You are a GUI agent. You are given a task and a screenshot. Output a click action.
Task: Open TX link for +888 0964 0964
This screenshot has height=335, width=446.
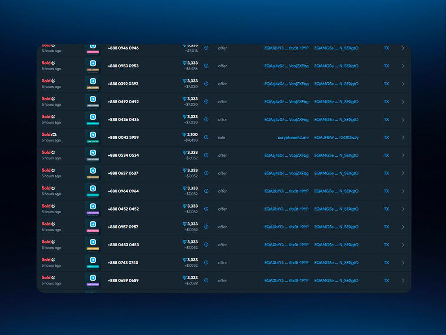coord(386,191)
